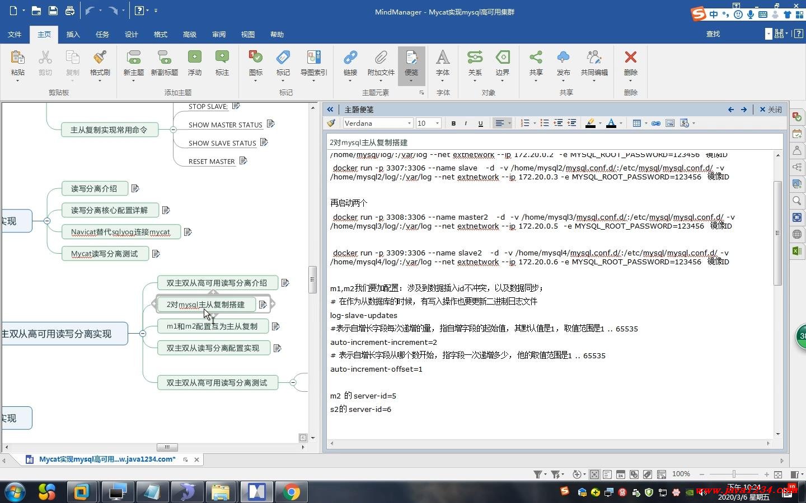Switch to 视图 (View) ribbon tab

(248, 34)
